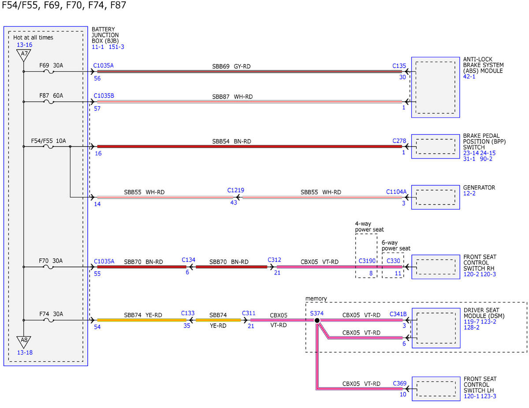Open the C369 connector link

pyautogui.click(x=399, y=383)
